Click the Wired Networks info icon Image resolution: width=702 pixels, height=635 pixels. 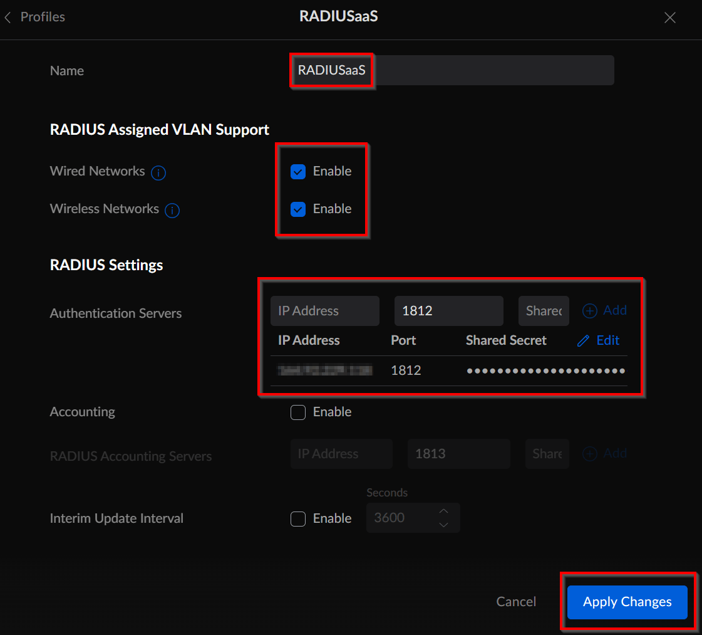(158, 173)
